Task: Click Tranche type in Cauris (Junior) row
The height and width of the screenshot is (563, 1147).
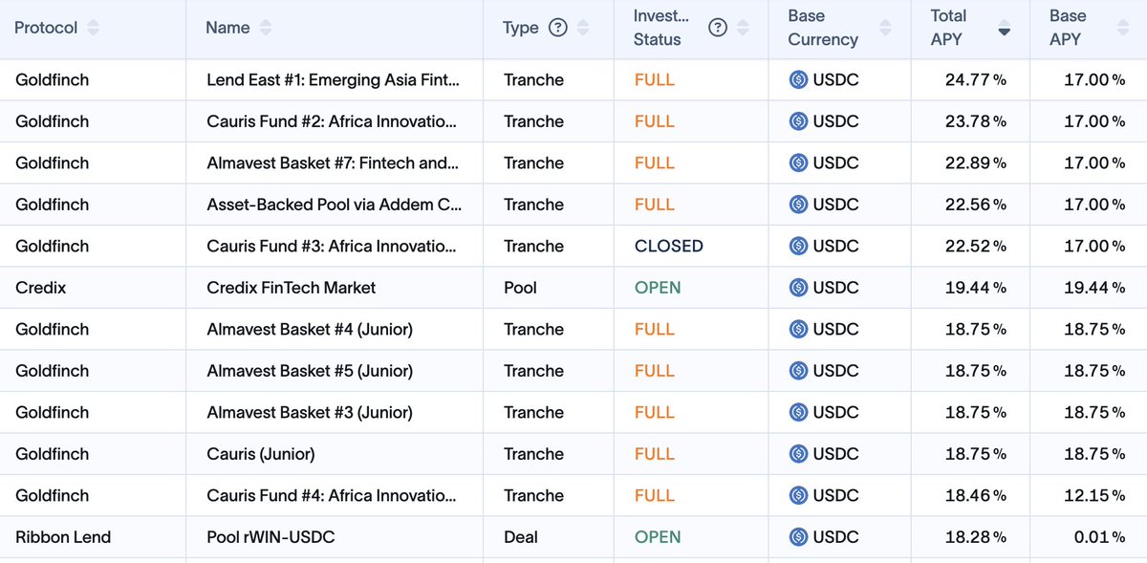Action: (x=534, y=454)
